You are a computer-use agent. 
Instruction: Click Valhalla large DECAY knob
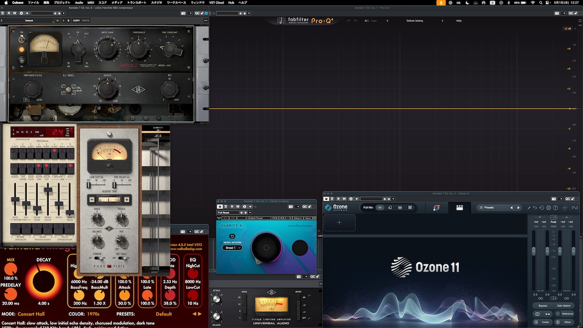[x=43, y=281]
